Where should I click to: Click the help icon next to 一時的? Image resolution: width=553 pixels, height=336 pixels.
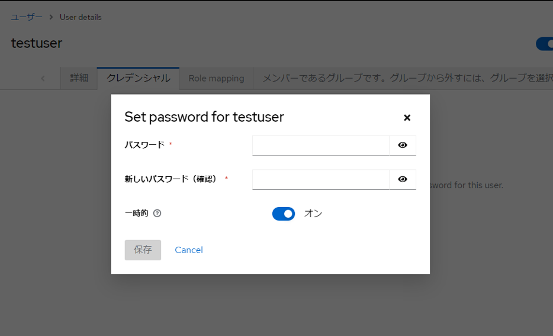click(157, 214)
